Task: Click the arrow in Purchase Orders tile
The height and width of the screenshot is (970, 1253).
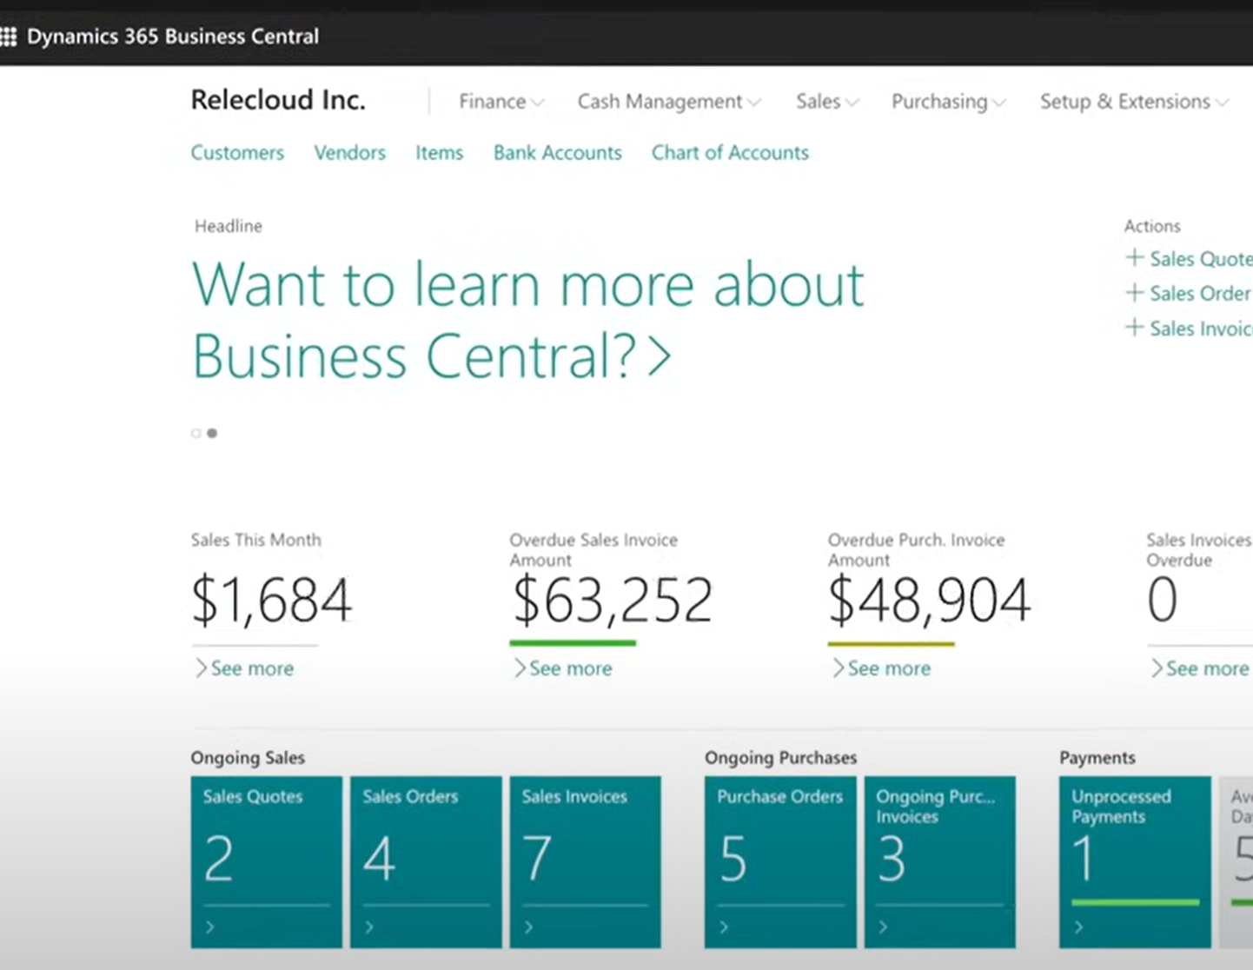Action: (723, 927)
